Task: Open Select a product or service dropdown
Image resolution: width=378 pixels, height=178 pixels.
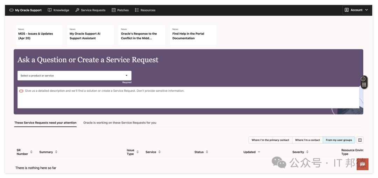Action: coord(75,75)
